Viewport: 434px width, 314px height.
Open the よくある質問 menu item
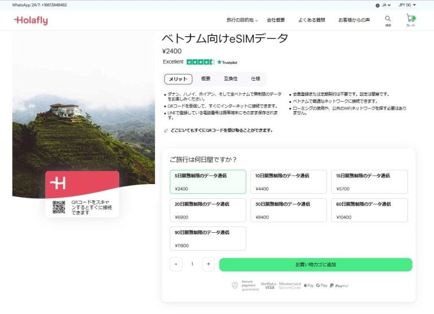(311, 20)
